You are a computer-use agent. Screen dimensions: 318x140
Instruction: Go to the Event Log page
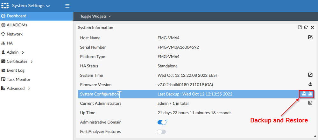click(16, 70)
